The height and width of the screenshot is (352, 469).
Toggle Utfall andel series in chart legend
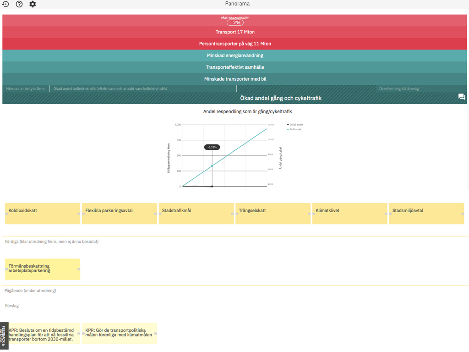pos(296,125)
